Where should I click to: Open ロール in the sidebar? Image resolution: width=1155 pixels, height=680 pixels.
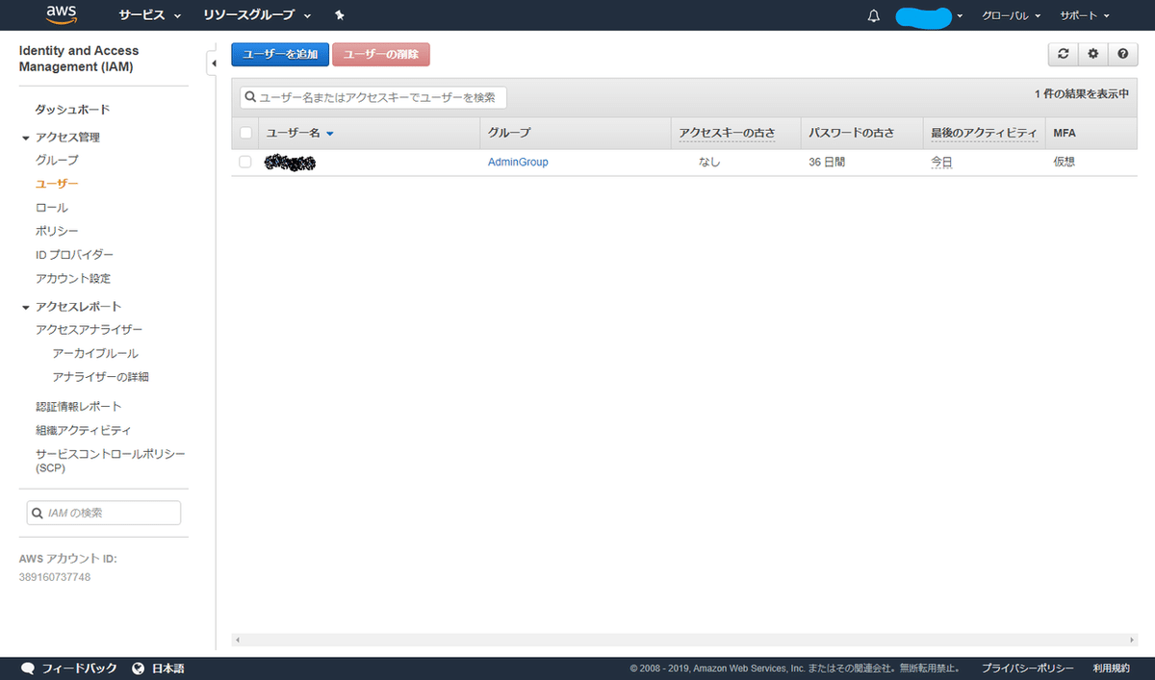(51, 208)
